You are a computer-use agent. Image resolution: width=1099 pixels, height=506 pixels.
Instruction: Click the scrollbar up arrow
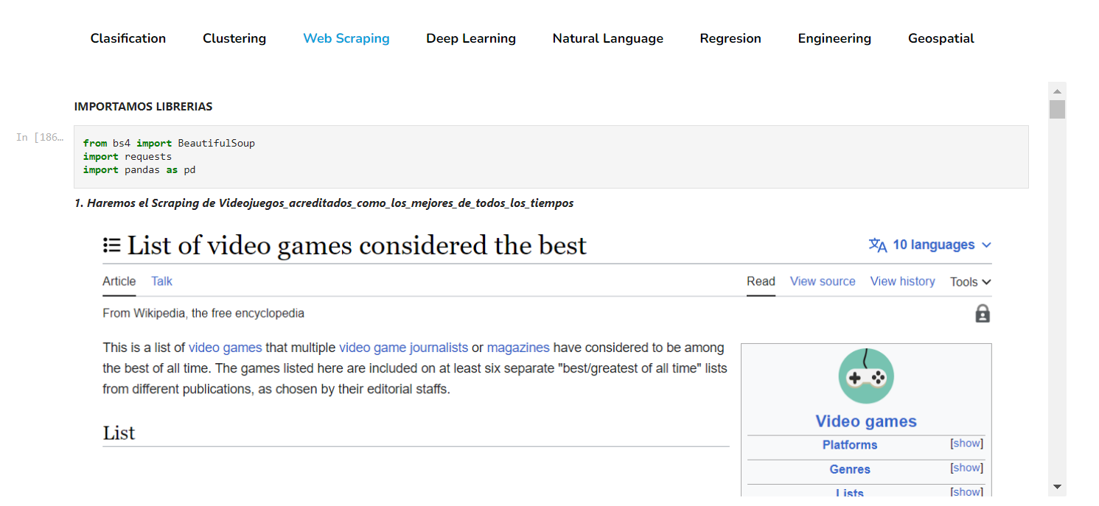pos(1058,91)
